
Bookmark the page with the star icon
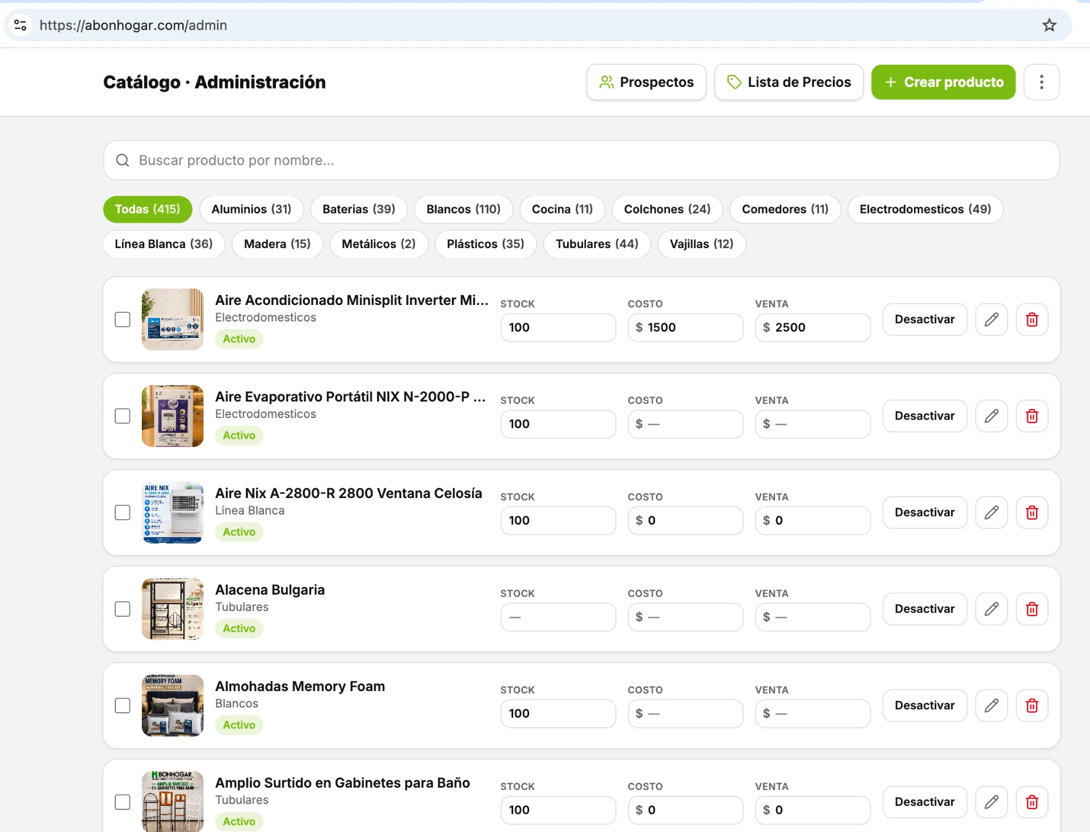click(x=1049, y=25)
